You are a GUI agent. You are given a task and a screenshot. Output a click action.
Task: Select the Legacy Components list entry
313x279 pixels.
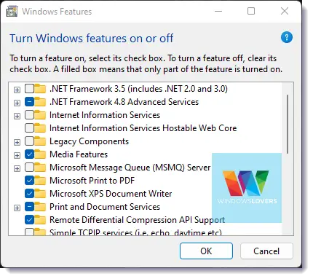[x=89, y=141]
